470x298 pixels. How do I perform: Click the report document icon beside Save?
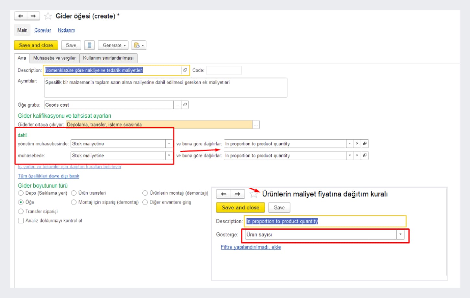pos(89,45)
